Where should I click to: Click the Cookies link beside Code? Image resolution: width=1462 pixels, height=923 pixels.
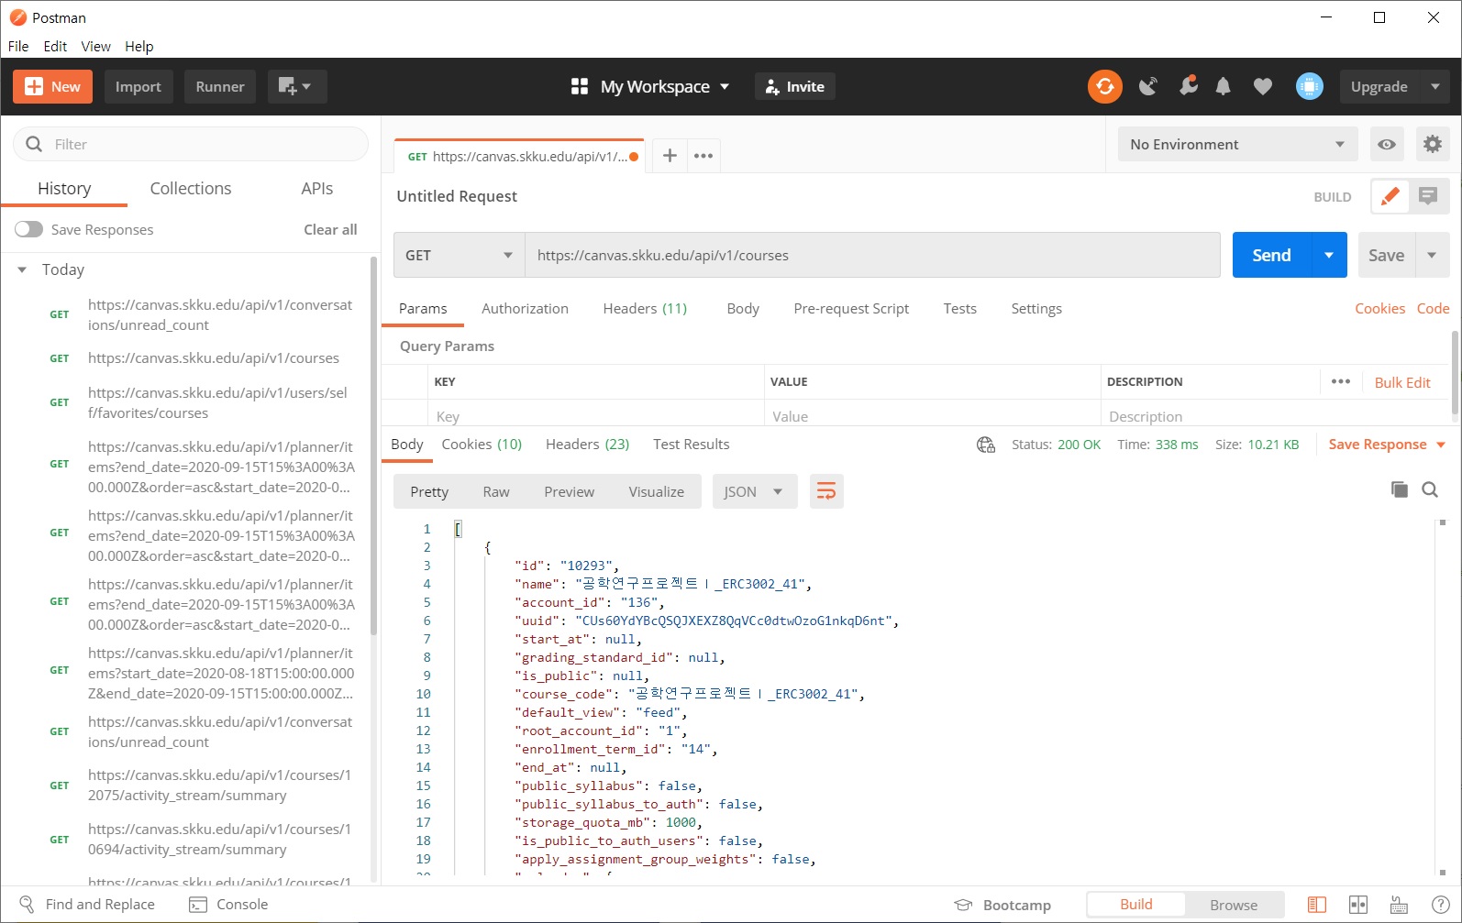1379,308
